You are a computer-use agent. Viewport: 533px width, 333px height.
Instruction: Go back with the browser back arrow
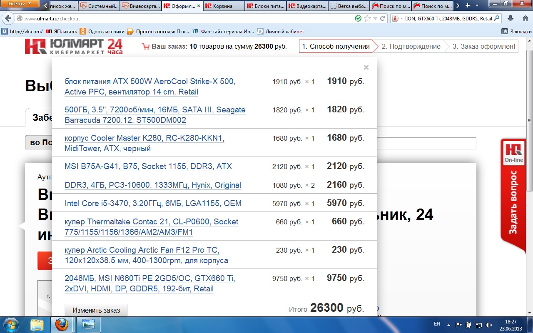click(x=8, y=19)
